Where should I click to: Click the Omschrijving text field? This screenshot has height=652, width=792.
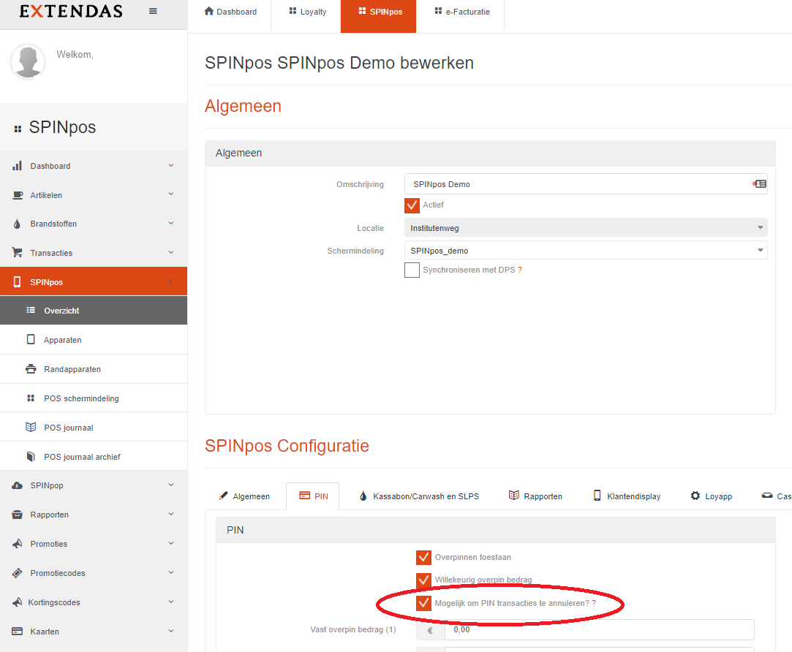pyautogui.click(x=586, y=184)
